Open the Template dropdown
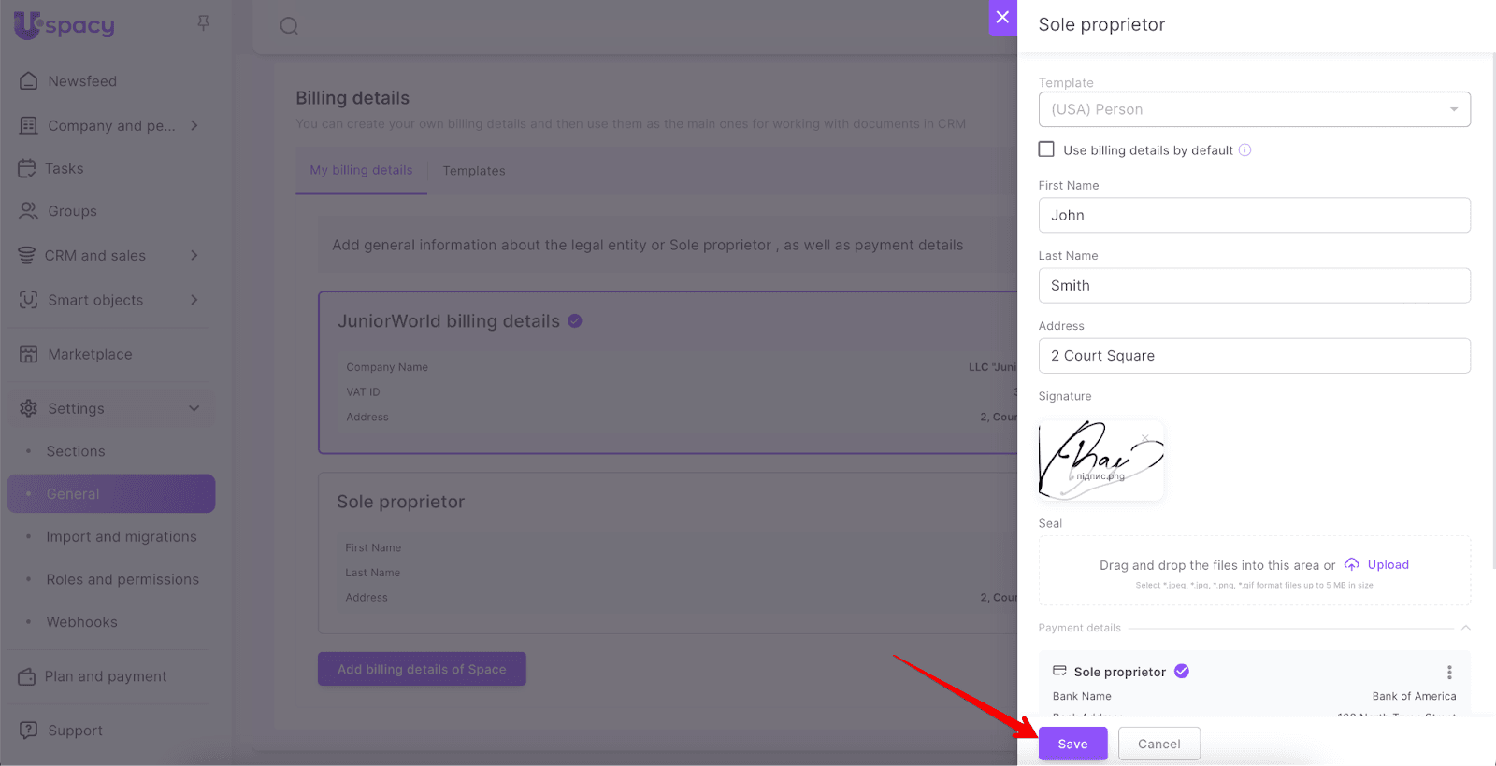Image resolution: width=1496 pixels, height=766 pixels. click(x=1254, y=109)
